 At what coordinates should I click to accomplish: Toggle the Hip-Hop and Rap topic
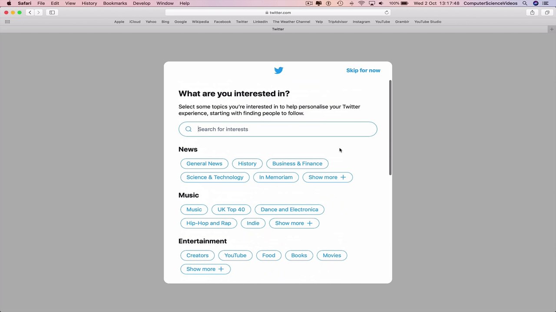coord(208,223)
